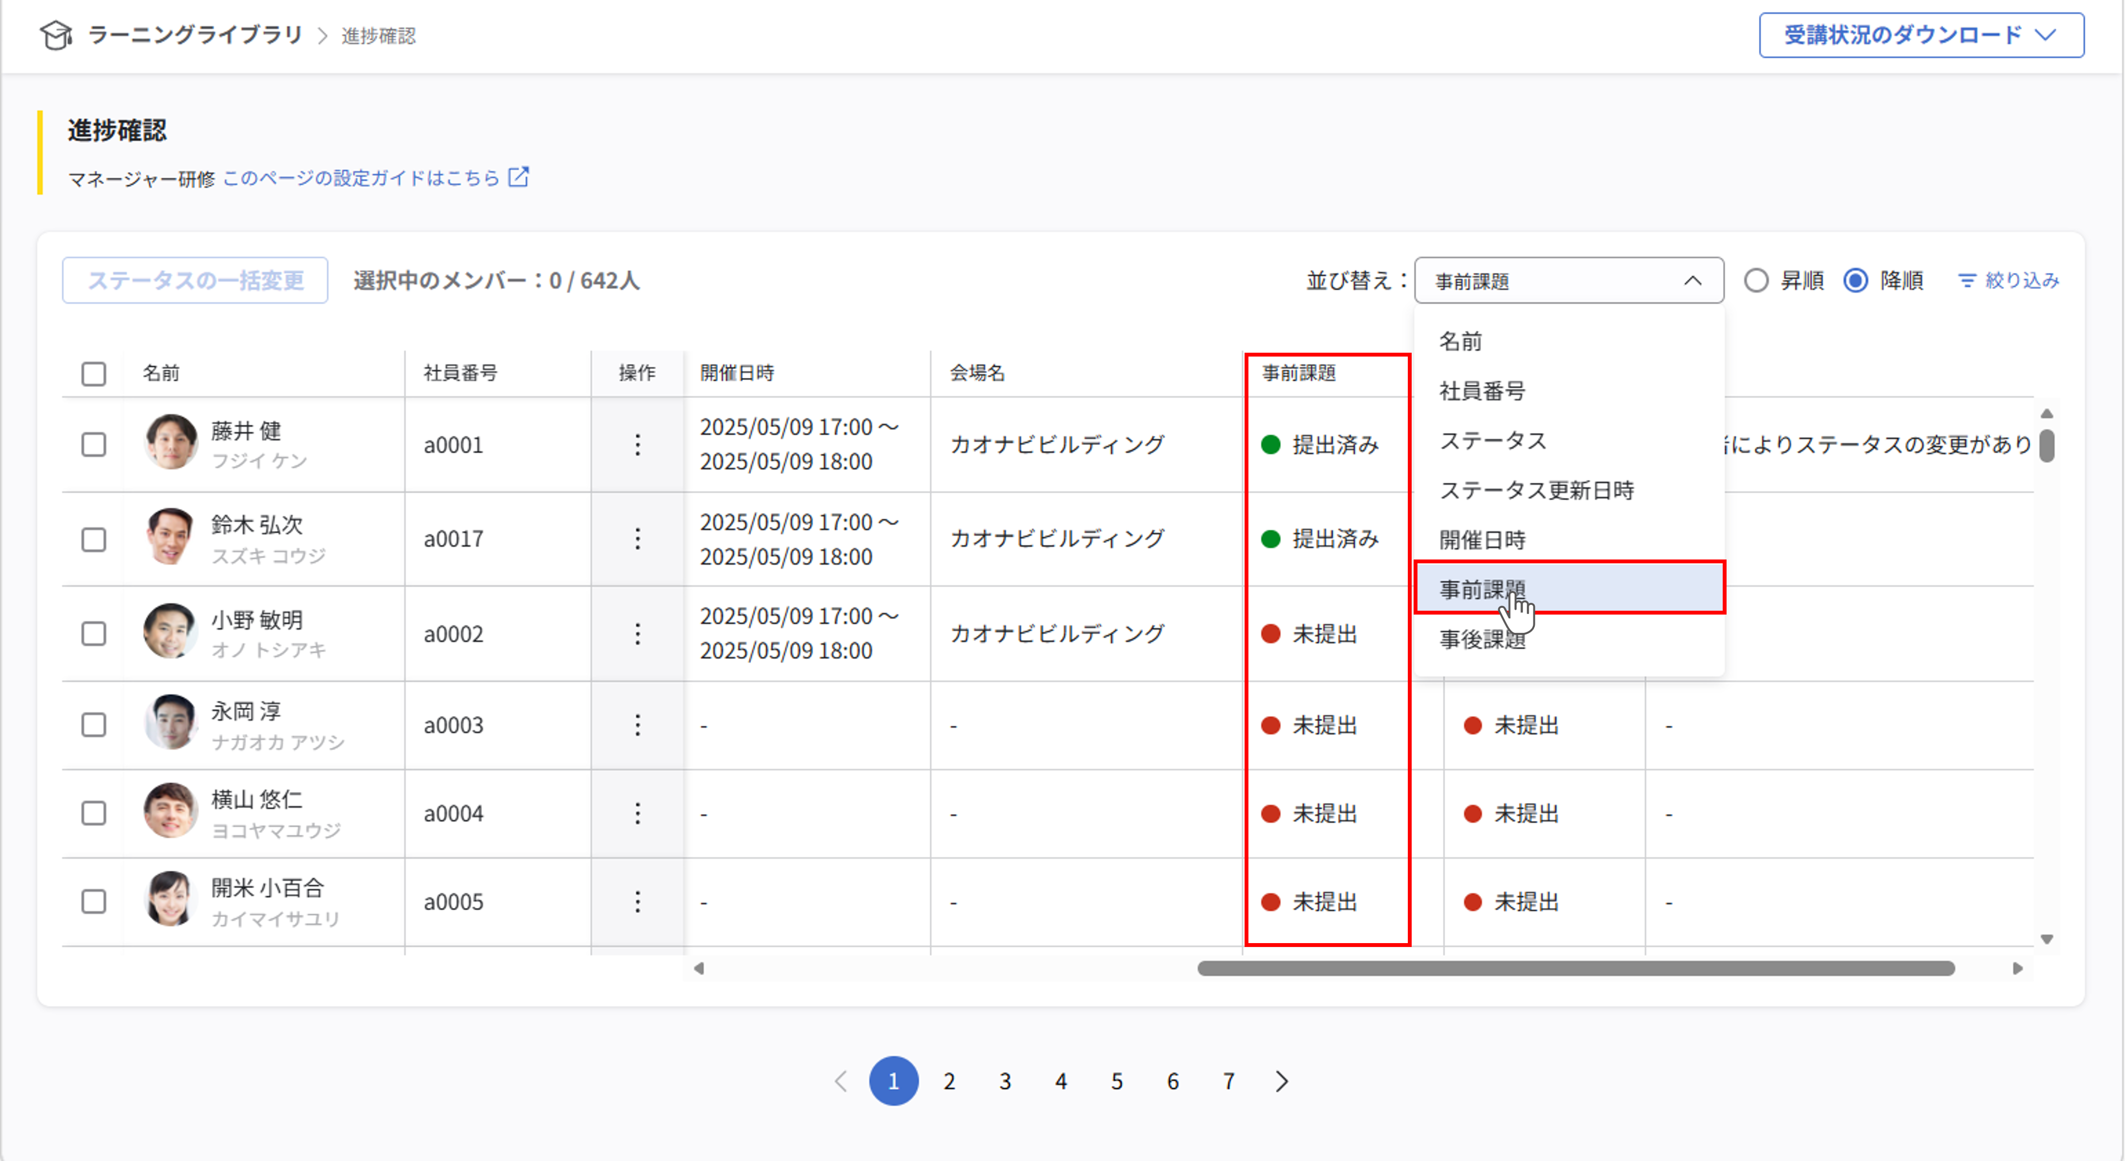The height and width of the screenshot is (1161, 2125).
Task: Click the 開催日時 column header
Action: pos(737,374)
